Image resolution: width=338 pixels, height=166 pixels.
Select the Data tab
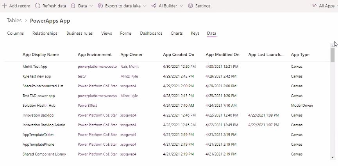(x=212, y=34)
